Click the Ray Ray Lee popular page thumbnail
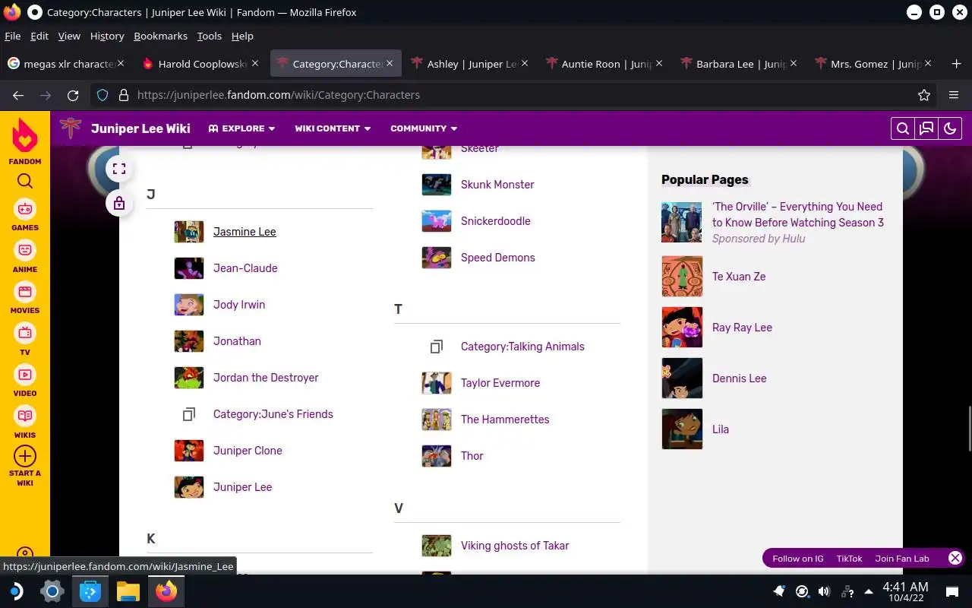The height and width of the screenshot is (608, 972). click(x=682, y=328)
